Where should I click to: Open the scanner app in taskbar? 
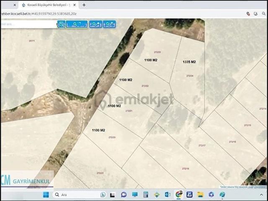point(189,195)
